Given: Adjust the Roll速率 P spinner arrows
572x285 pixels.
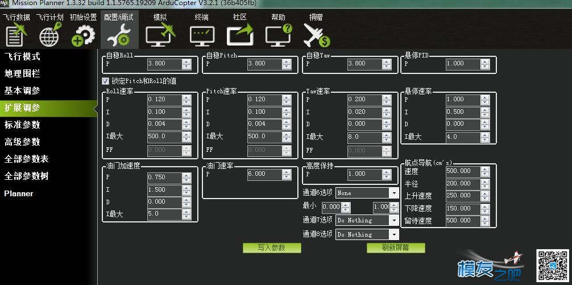Looking at the screenshot, I should click(186, 100).
